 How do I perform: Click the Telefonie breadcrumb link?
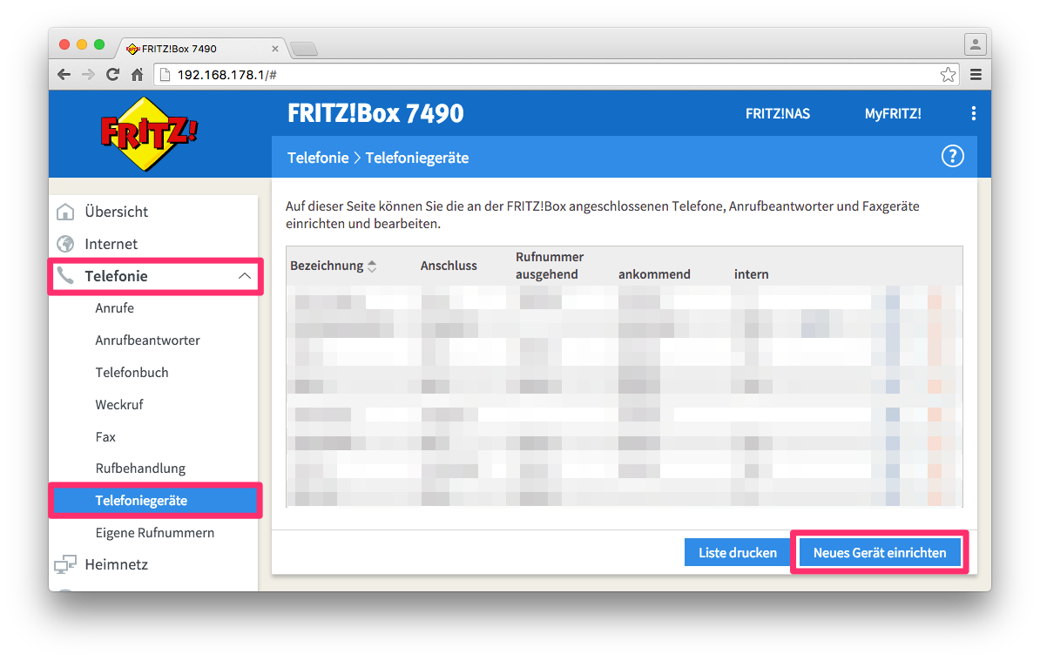pyautogui.click(x=318, y=158)
